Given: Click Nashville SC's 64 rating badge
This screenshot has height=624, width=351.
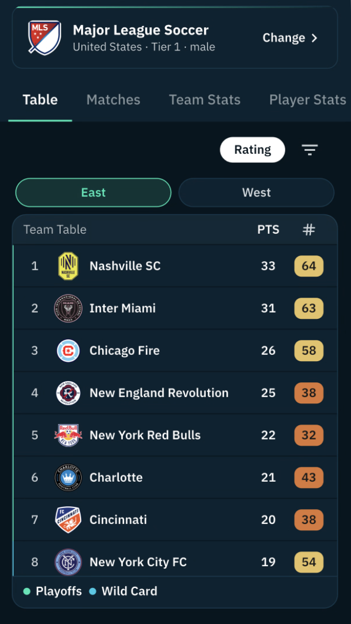Looking at the screenshot, I should [x=309, y=266].
